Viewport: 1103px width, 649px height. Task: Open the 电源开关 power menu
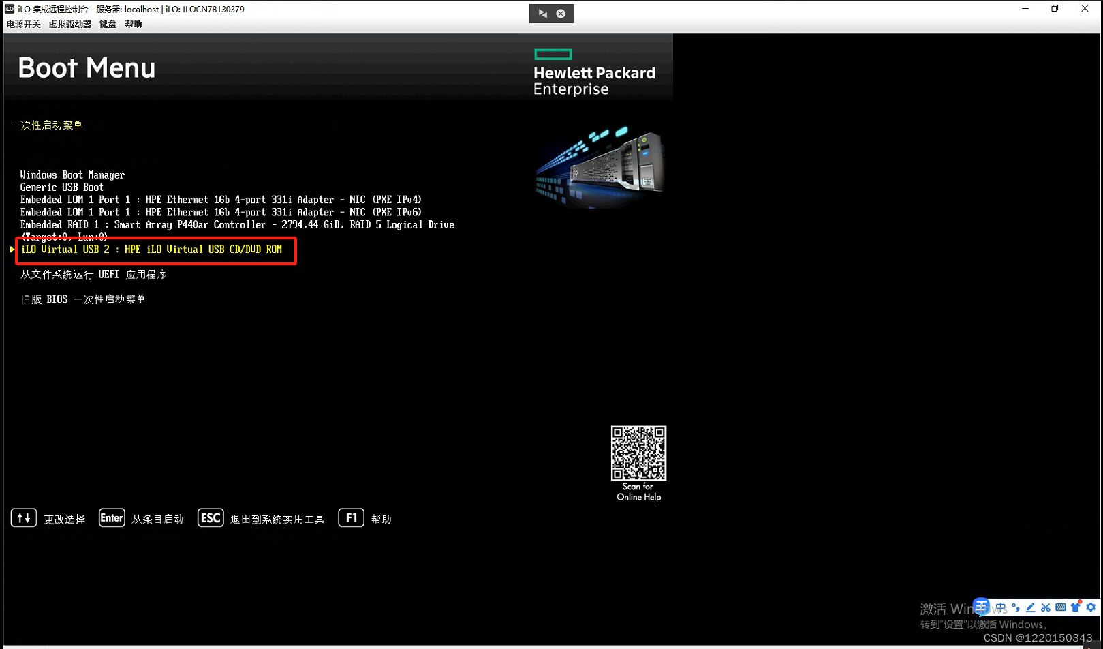(x=23, y=24)
